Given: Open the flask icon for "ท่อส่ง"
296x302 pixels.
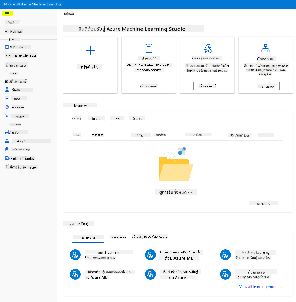Looking at the screenshot, I should pyautogui.click(x=7, y=90).
